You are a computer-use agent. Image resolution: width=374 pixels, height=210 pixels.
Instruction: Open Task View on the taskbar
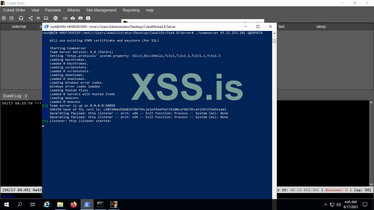point(33,205)
